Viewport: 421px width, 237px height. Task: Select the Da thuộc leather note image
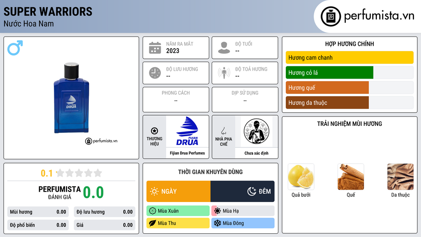400,177
